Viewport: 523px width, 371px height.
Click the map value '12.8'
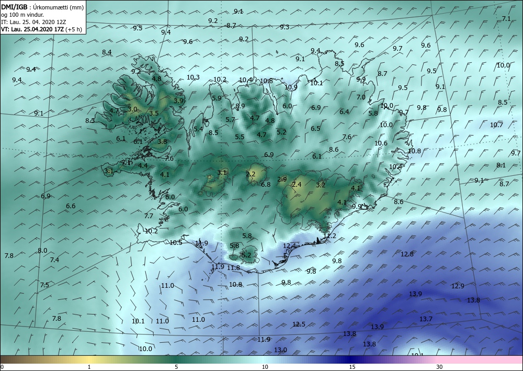[407, 254]
